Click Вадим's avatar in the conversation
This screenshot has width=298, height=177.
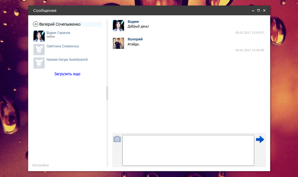118,25
